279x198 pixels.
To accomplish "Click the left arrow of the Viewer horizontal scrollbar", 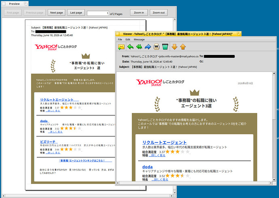I will 118,183.
